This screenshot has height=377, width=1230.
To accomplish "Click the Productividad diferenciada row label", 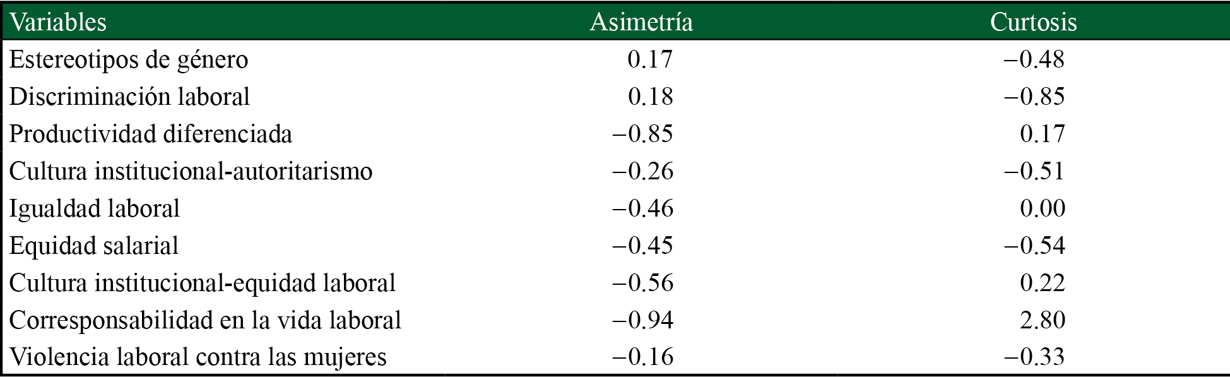I will point(151,134).
